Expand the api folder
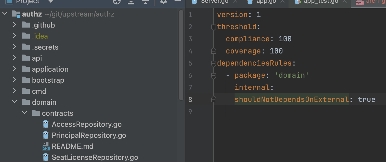Screen dimensions: 386x162 [x=14, y=58]
